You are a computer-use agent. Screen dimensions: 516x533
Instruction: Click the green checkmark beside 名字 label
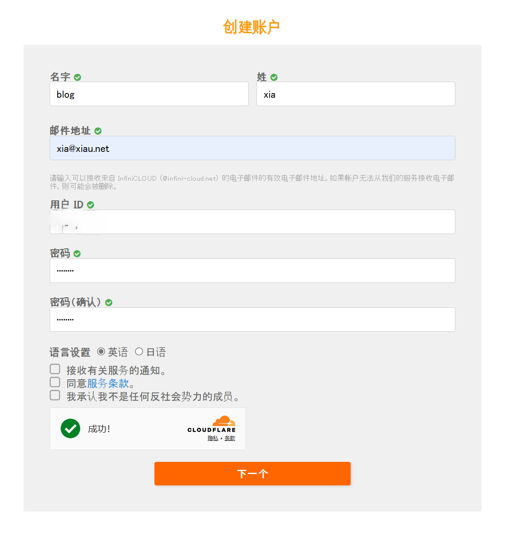(x=78, y=77)
